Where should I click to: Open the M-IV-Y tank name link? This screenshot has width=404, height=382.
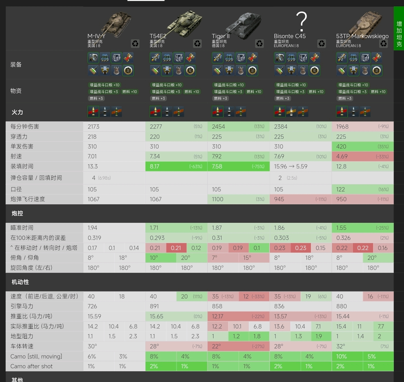click(96, 36)
